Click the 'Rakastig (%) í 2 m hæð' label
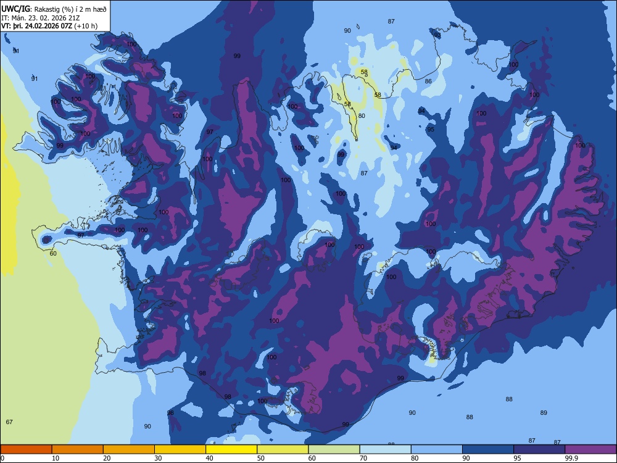This screenshot has width=617, height=463. point(70,9)
